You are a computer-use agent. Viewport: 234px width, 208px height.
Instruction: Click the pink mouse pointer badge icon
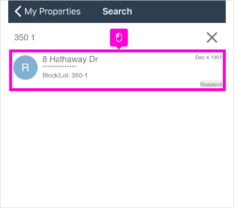point(119,38)
